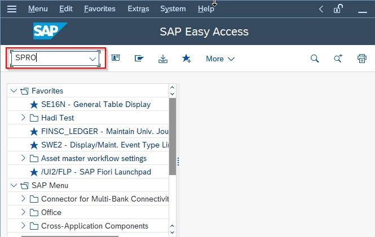Open SE16N - General Table Display favorite
The width and height of the screenshot is (375, 237).
pyautogui.click(x=96, y=104)
